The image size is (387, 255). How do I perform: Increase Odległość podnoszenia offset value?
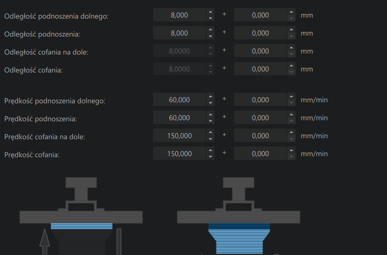point(291,30)
